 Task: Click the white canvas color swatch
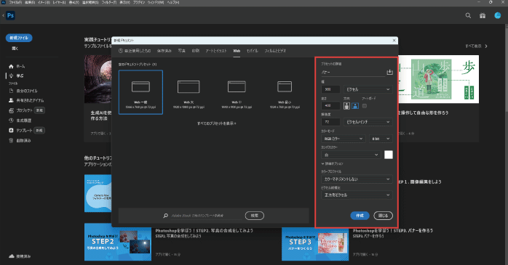[x=389, y=155]
